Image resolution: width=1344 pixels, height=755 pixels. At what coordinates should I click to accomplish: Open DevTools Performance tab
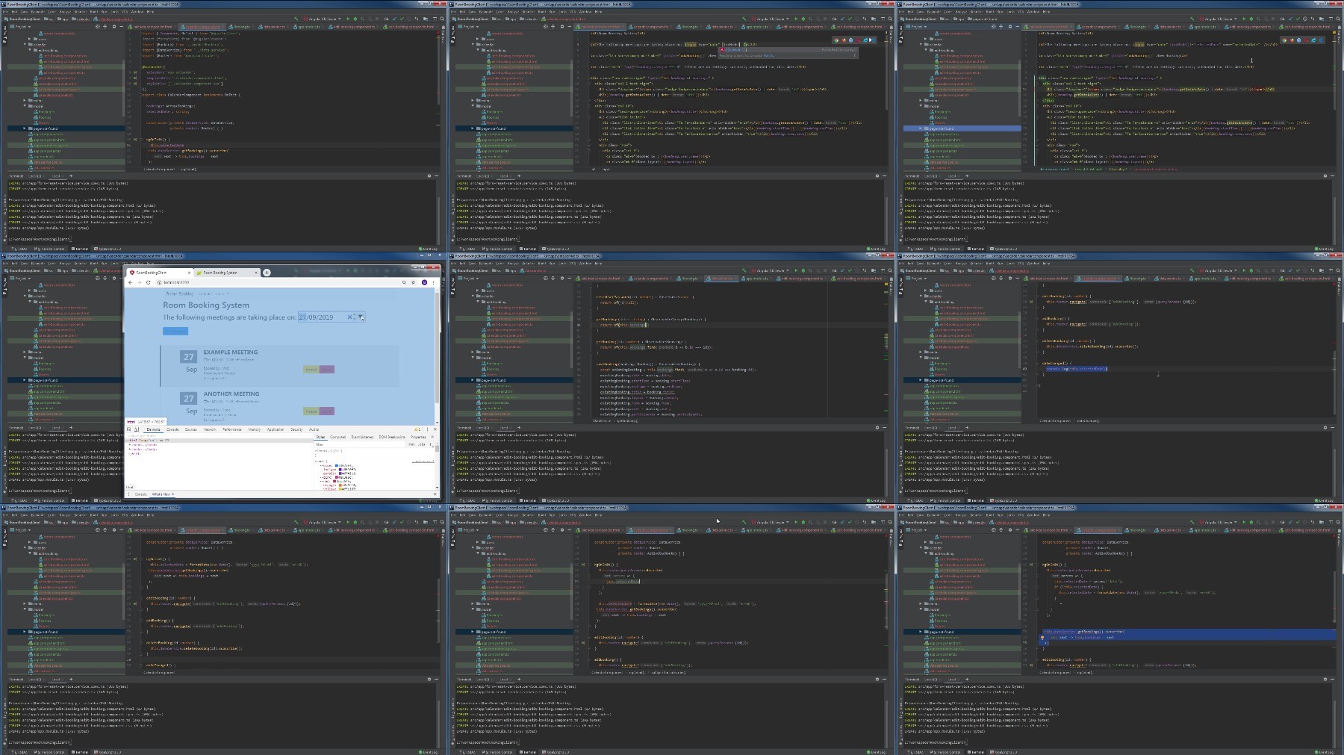click(x=232, y=429)
